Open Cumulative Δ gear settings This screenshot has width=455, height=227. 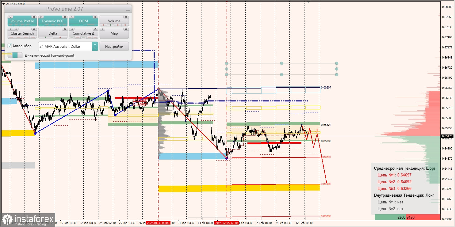click(x=95, y=29)
